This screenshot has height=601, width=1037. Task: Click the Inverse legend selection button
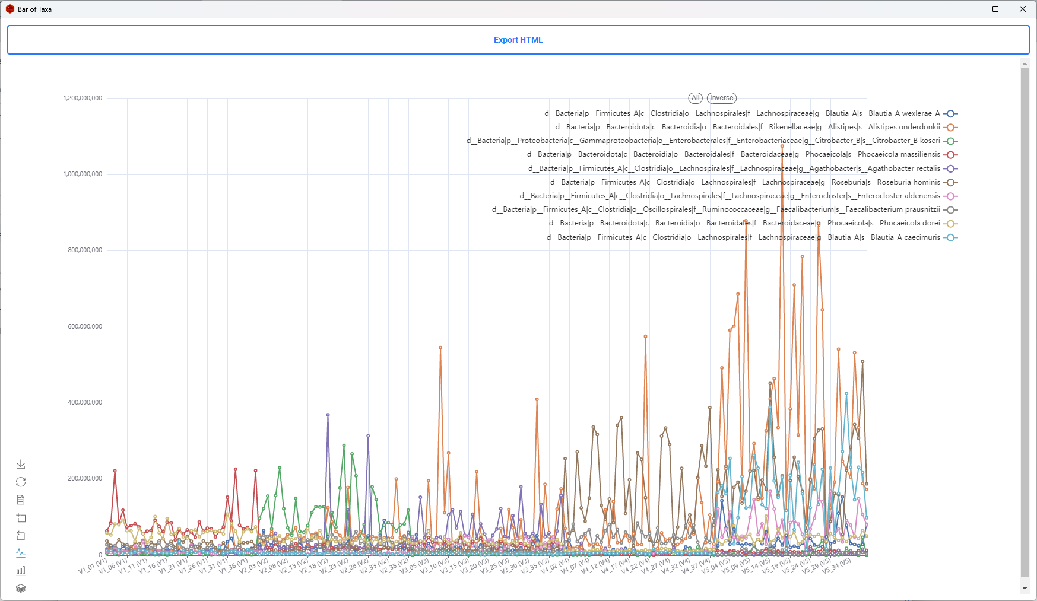[x=722, y=98]
